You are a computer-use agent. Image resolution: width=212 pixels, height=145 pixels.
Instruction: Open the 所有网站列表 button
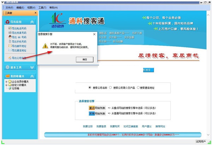tap(97, 113)
